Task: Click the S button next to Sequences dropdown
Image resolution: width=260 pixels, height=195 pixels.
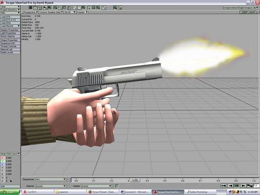Action: click(x=68, y=179)
